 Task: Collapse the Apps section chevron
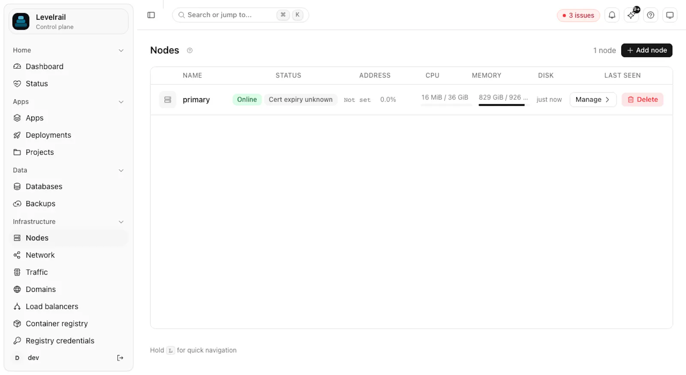[x=121, y=102]
